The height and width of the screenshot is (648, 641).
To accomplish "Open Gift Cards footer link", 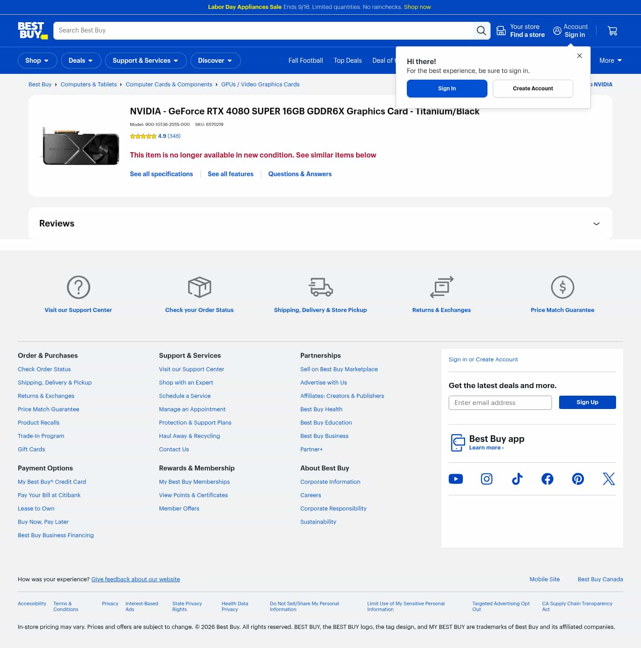I will pos(32,450).
